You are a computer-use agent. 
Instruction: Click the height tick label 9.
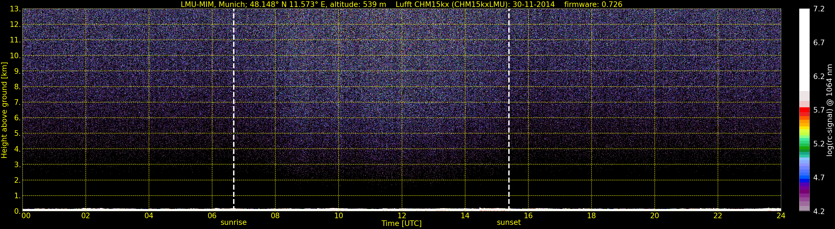tap(17, 71)
